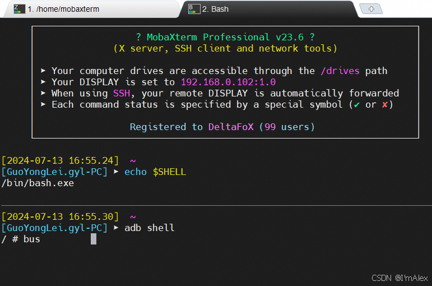Click the red X status symbol
This screenshot has width=432, height=286.
point(385,104)
